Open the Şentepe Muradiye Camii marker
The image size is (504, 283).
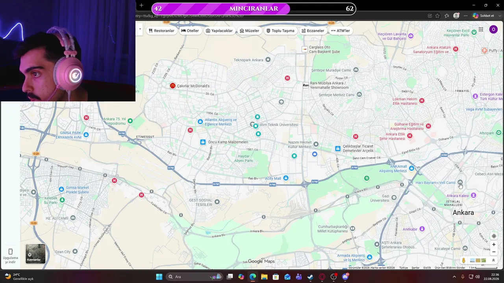pos(356,70)
